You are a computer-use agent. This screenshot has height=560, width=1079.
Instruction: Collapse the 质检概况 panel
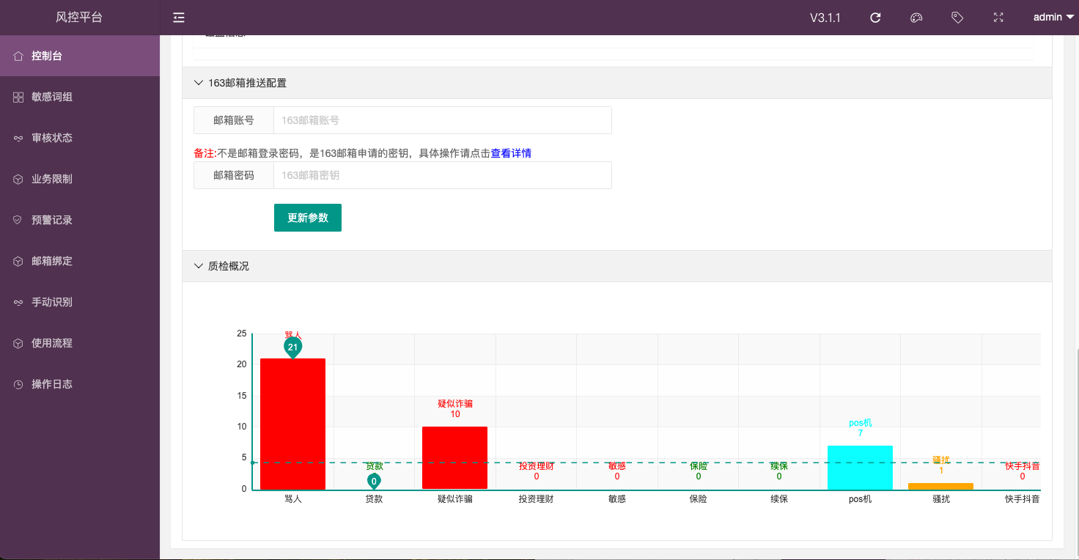click(x=199, y=266)
